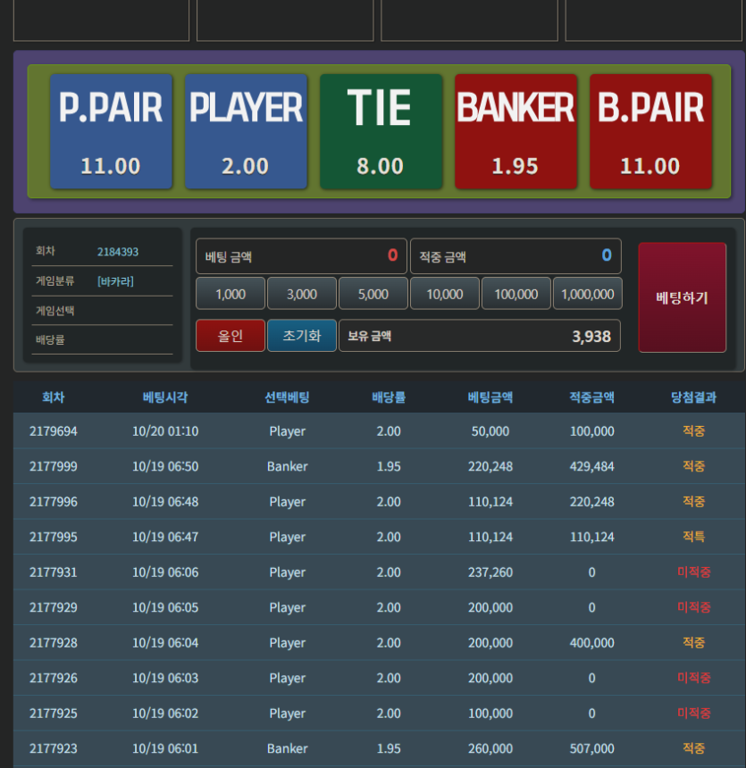Click the 베팅금액 column header
The height and width of the screenshot is (768, 746).
pos(490,397)
